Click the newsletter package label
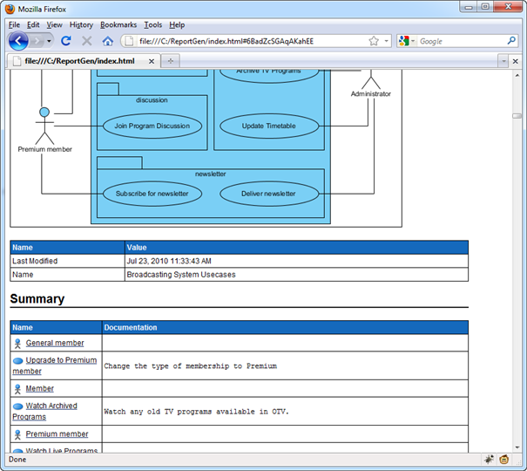527x471 pixels. pos(211,174)
